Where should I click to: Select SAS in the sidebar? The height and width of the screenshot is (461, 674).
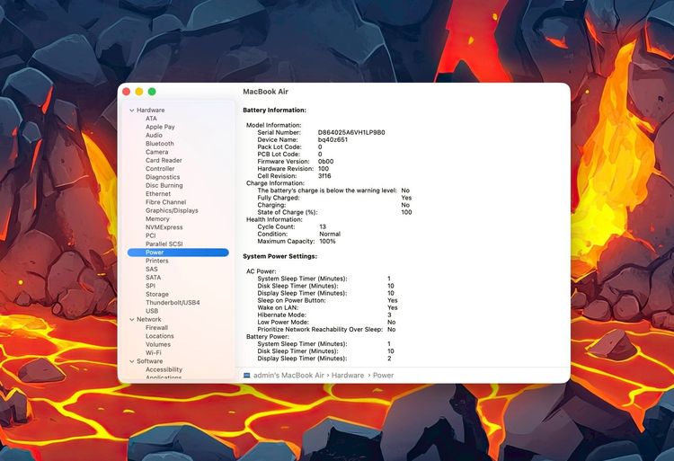152,270
